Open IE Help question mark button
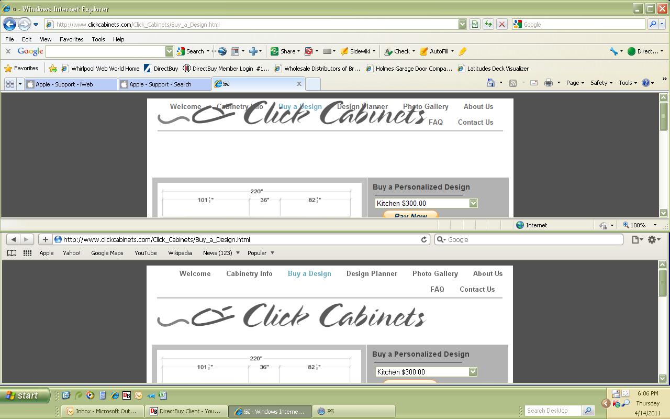 (x=646, y=83)
